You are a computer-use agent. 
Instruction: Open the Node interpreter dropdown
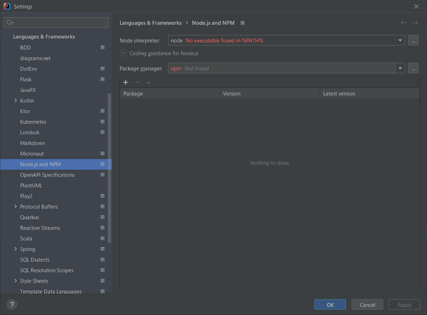point(401,41)
